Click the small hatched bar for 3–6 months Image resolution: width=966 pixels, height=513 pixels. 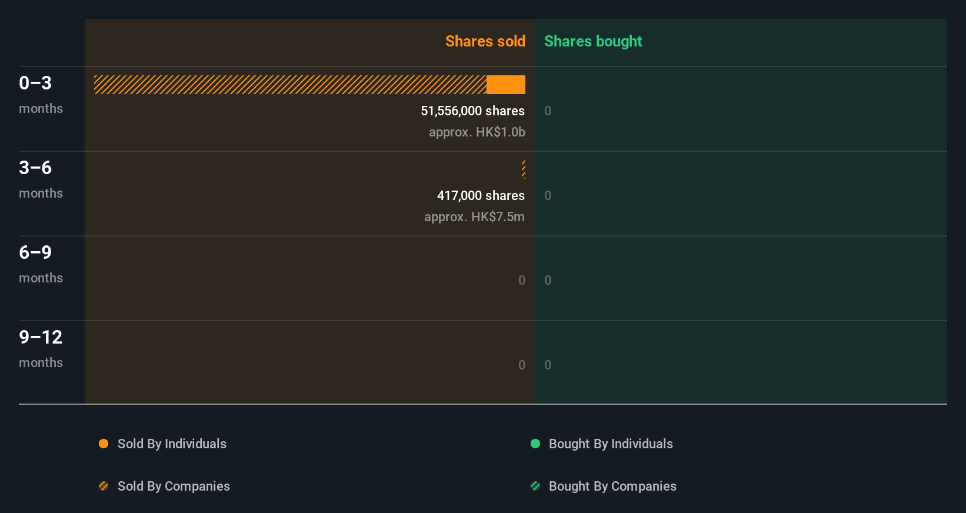click(x=524, y=169)
